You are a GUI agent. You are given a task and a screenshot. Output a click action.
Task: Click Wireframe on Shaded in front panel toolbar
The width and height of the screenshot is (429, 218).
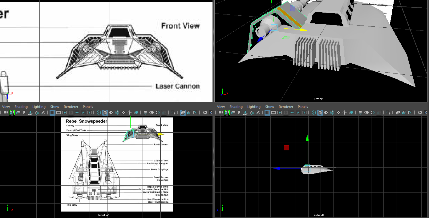tap(117, 113)
